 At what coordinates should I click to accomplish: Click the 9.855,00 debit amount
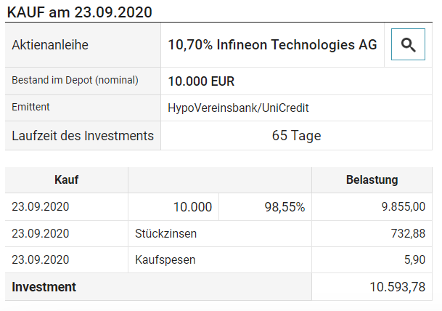(x=403, y=206)
